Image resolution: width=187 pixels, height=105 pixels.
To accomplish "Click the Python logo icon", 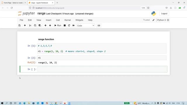I will pos(154,13).
